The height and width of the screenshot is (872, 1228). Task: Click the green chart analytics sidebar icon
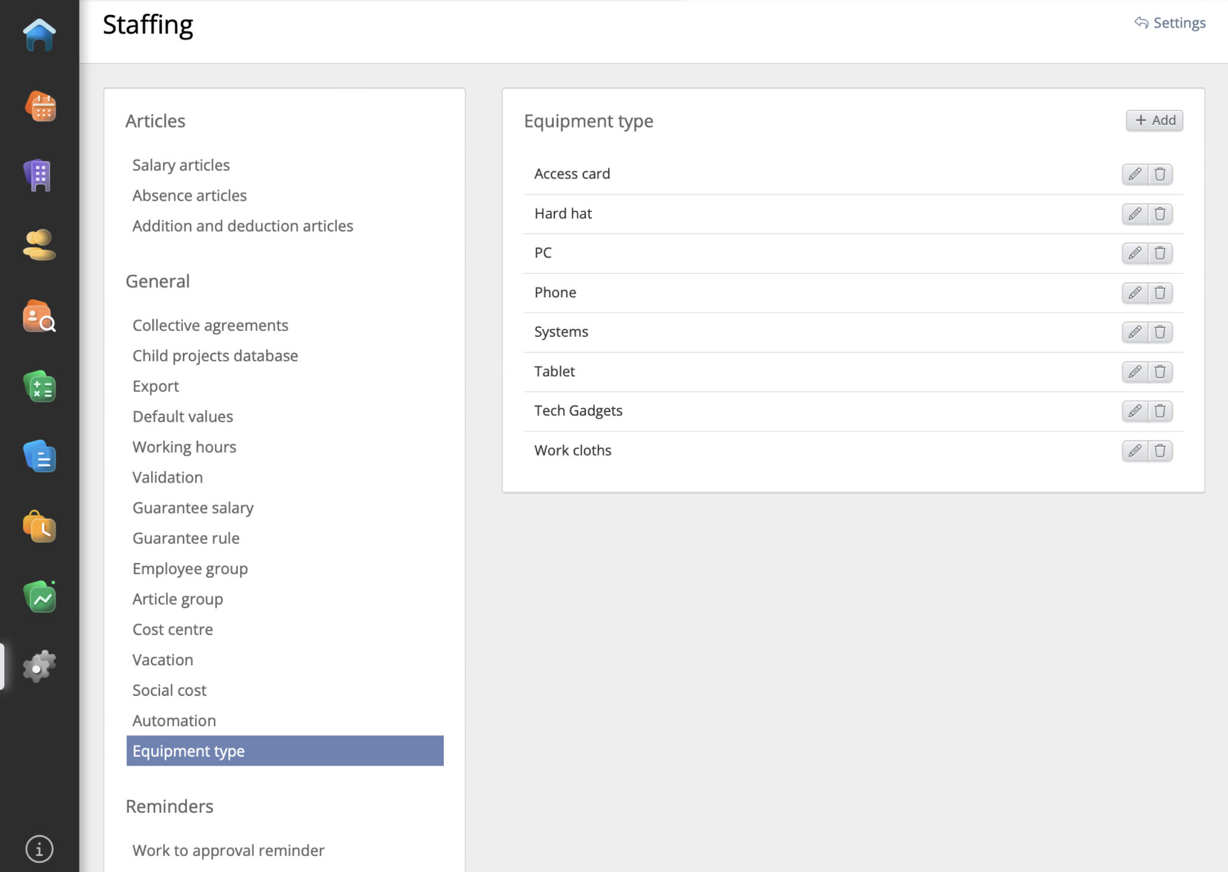pos(40,597)
